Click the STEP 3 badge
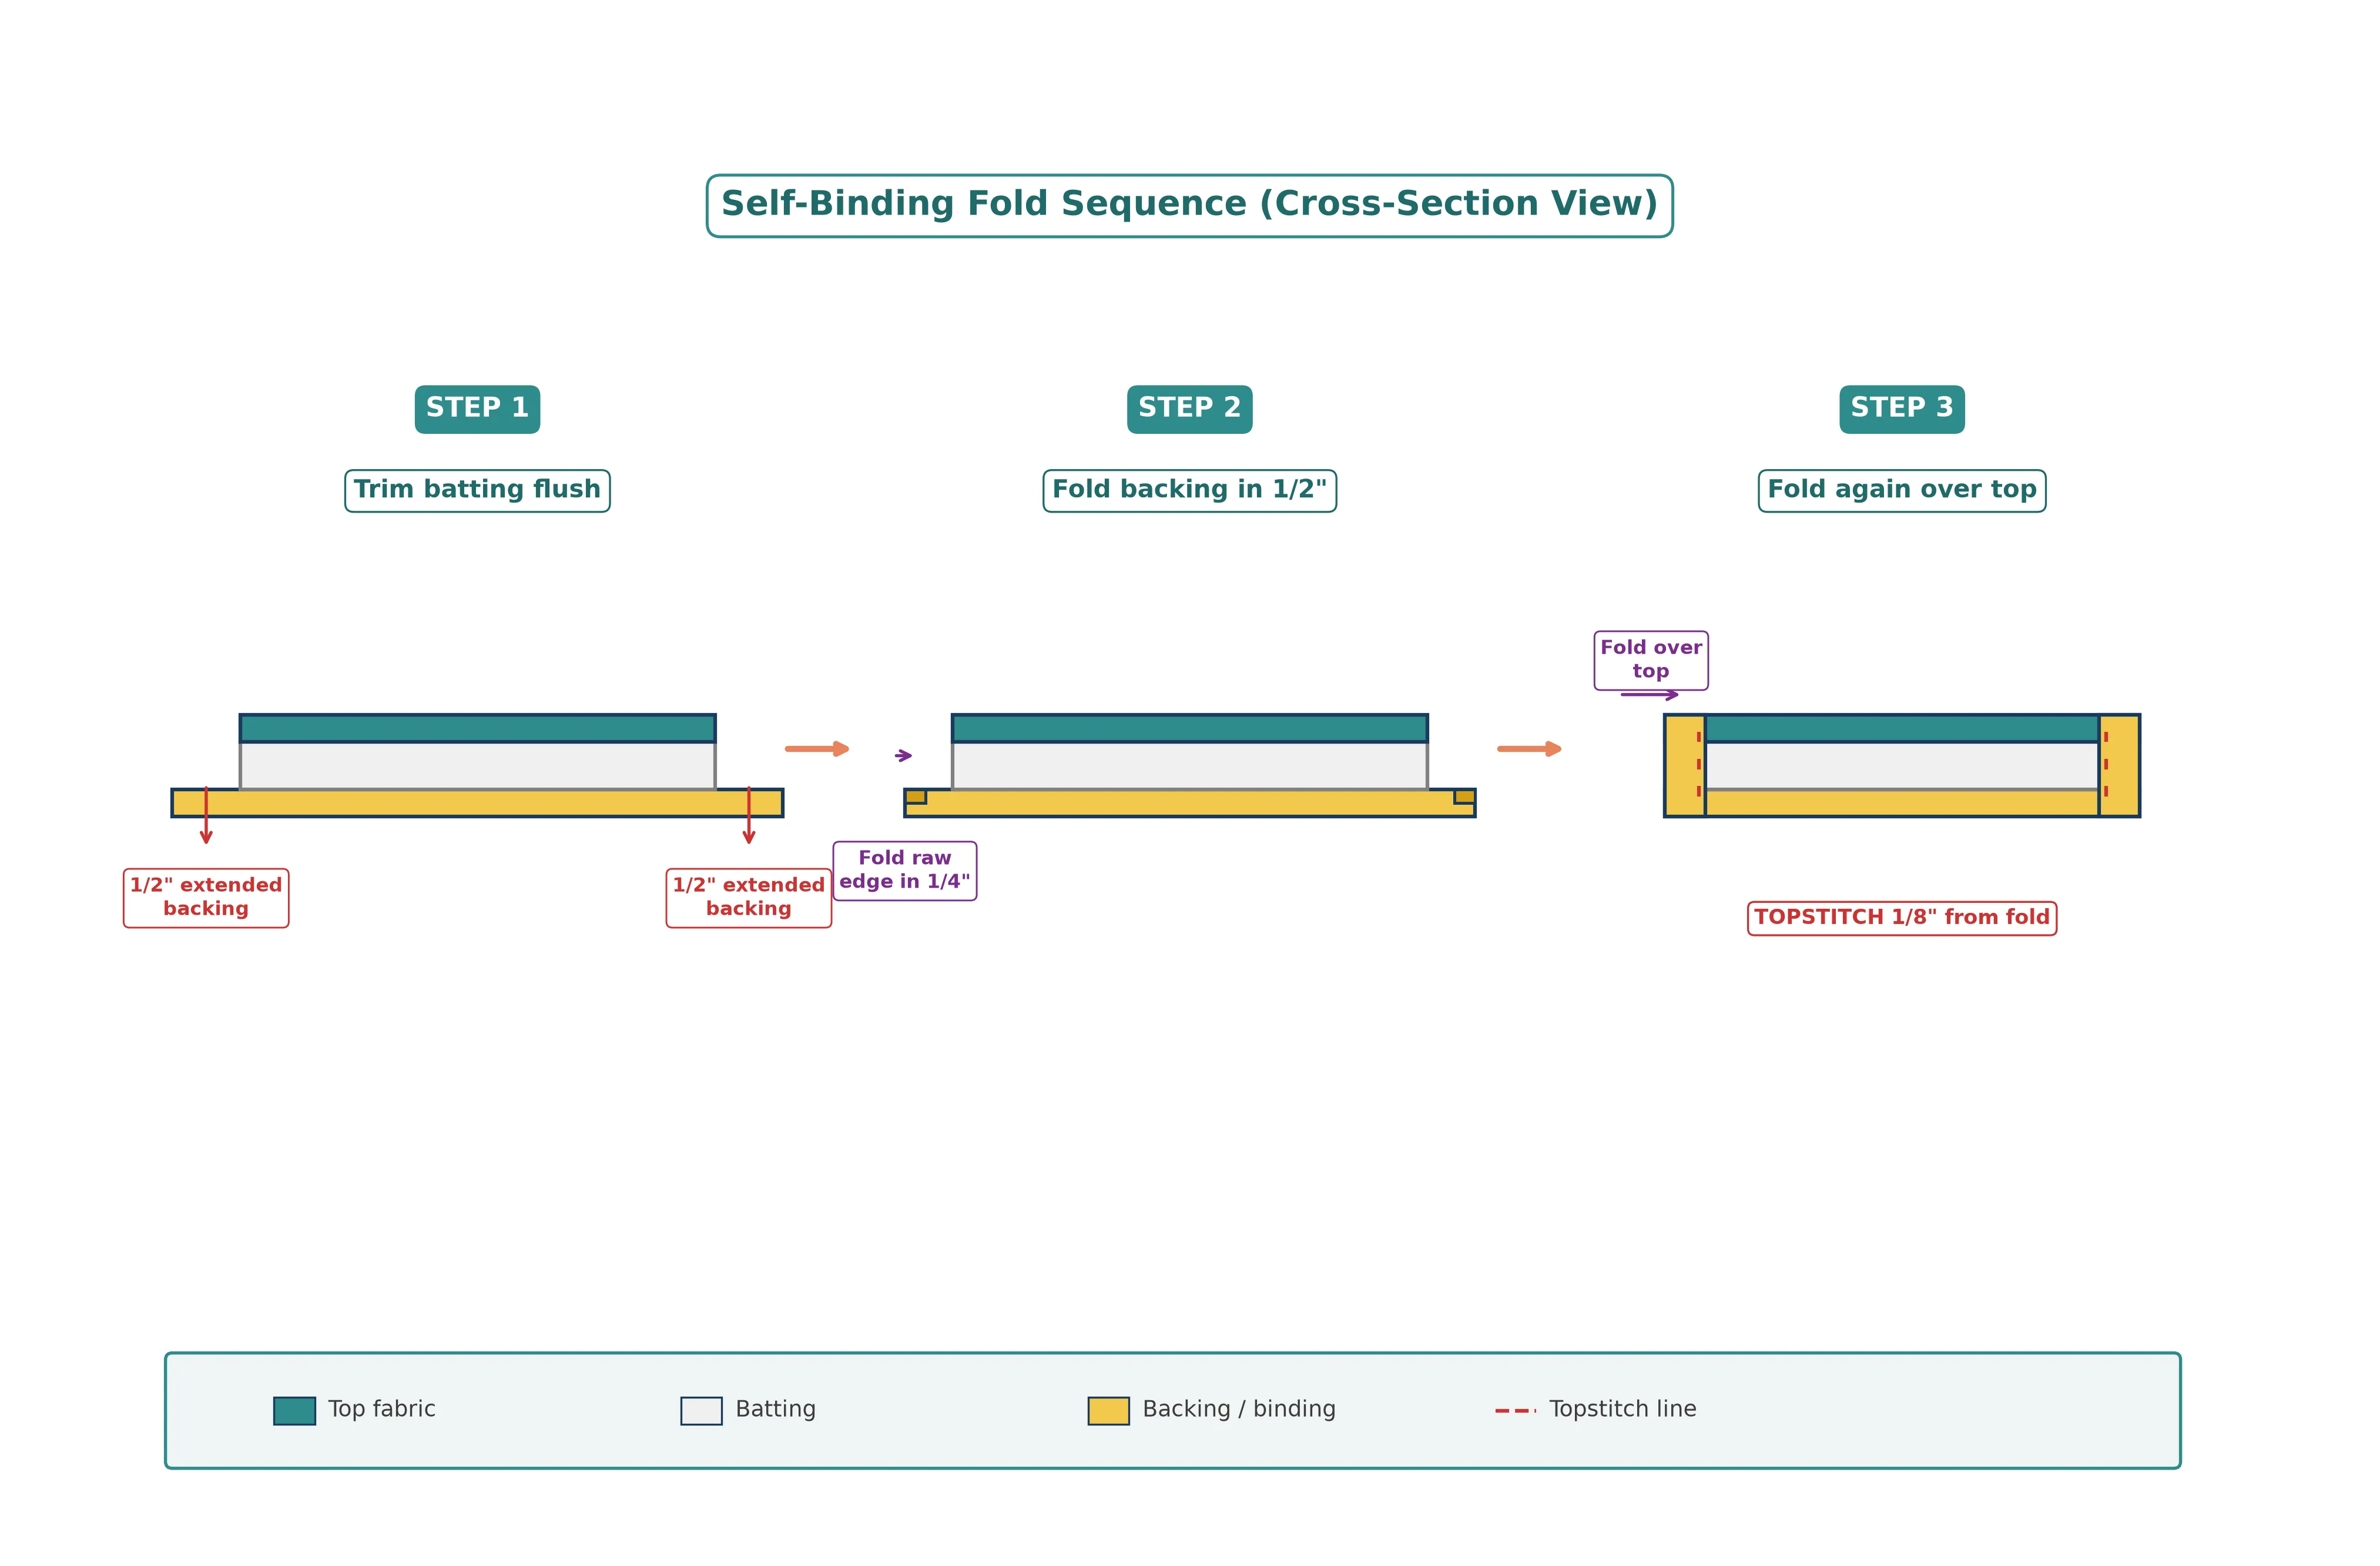 click(x=1901, y=408)
